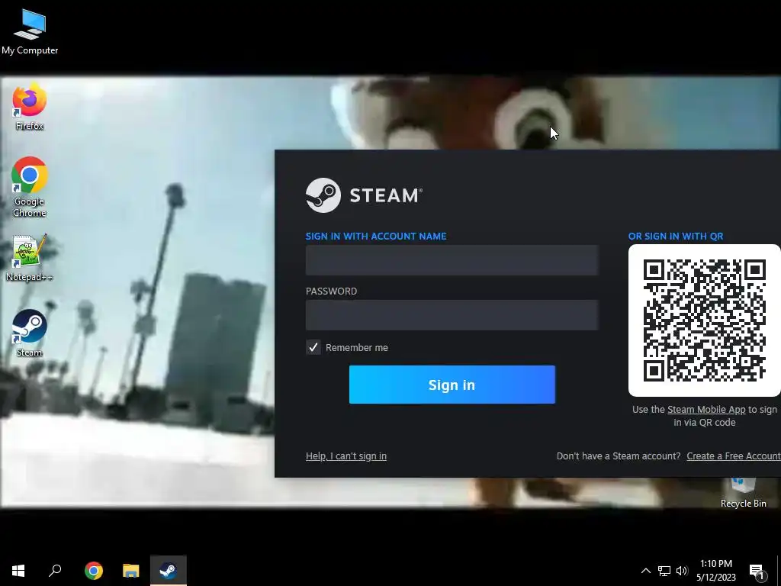Open the volume speaker tray icon

pyautogui.click(x=682, y=571)
